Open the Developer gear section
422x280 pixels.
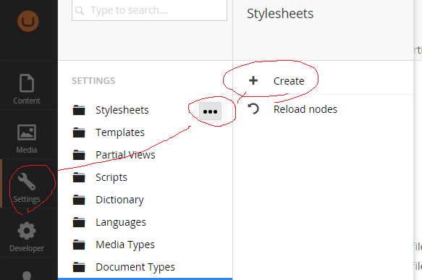pyautogui.click(x=27, y=237)
